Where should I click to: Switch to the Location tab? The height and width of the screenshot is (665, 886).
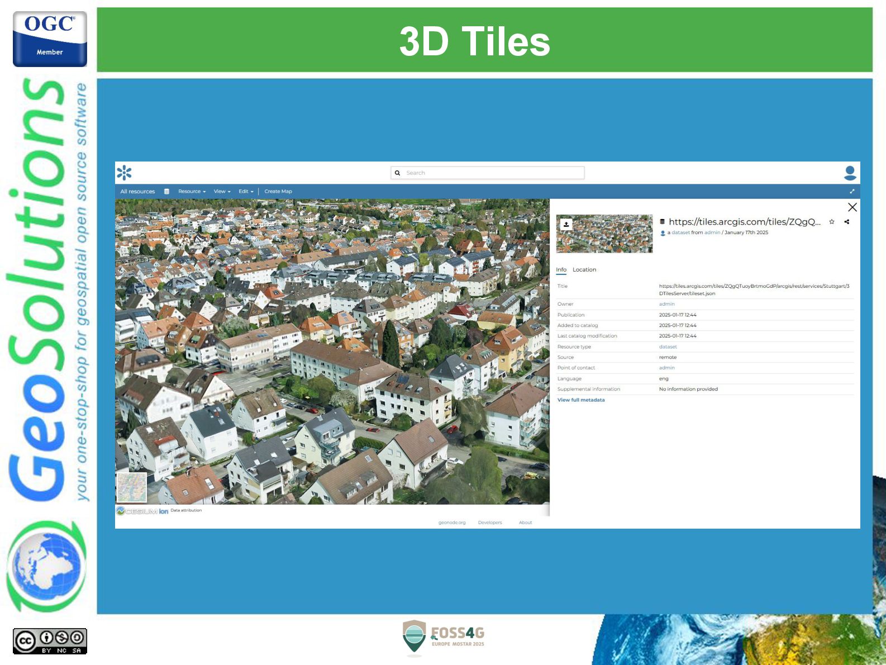(x=584, y=270)
